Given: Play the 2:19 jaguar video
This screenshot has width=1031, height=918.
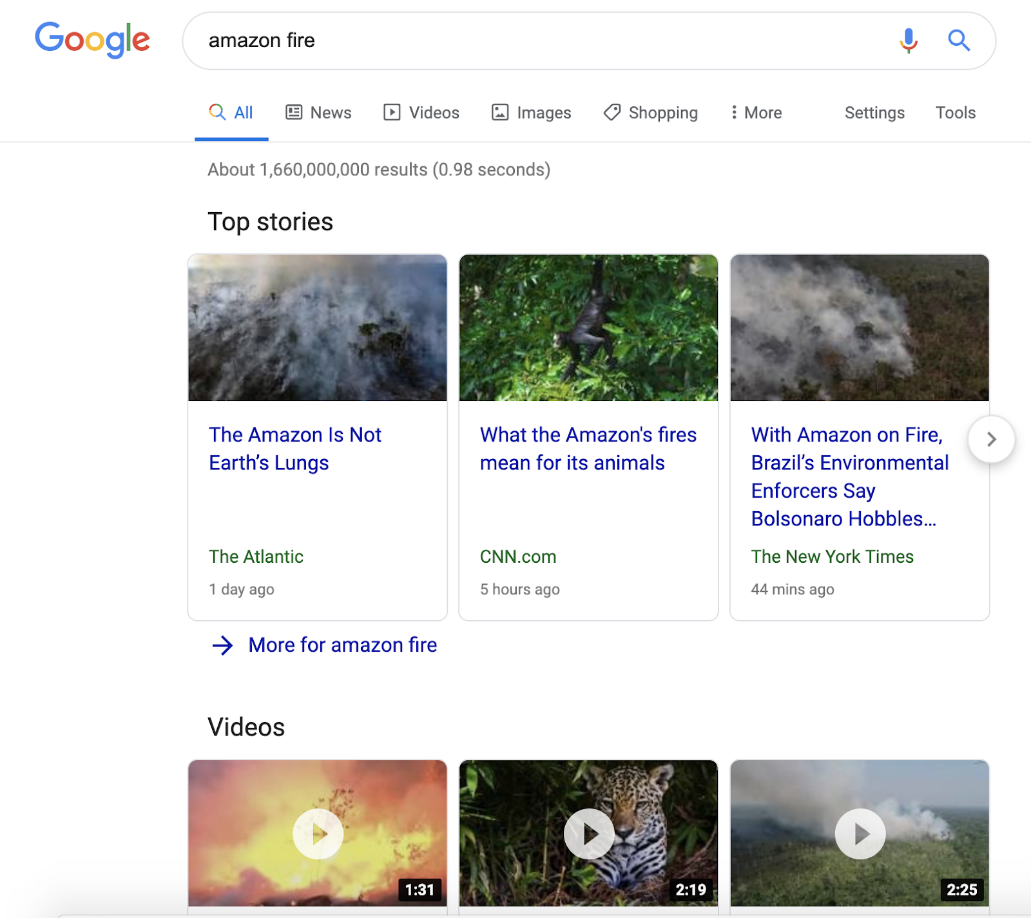Looking at the screenshot, I should pos(589,834).
